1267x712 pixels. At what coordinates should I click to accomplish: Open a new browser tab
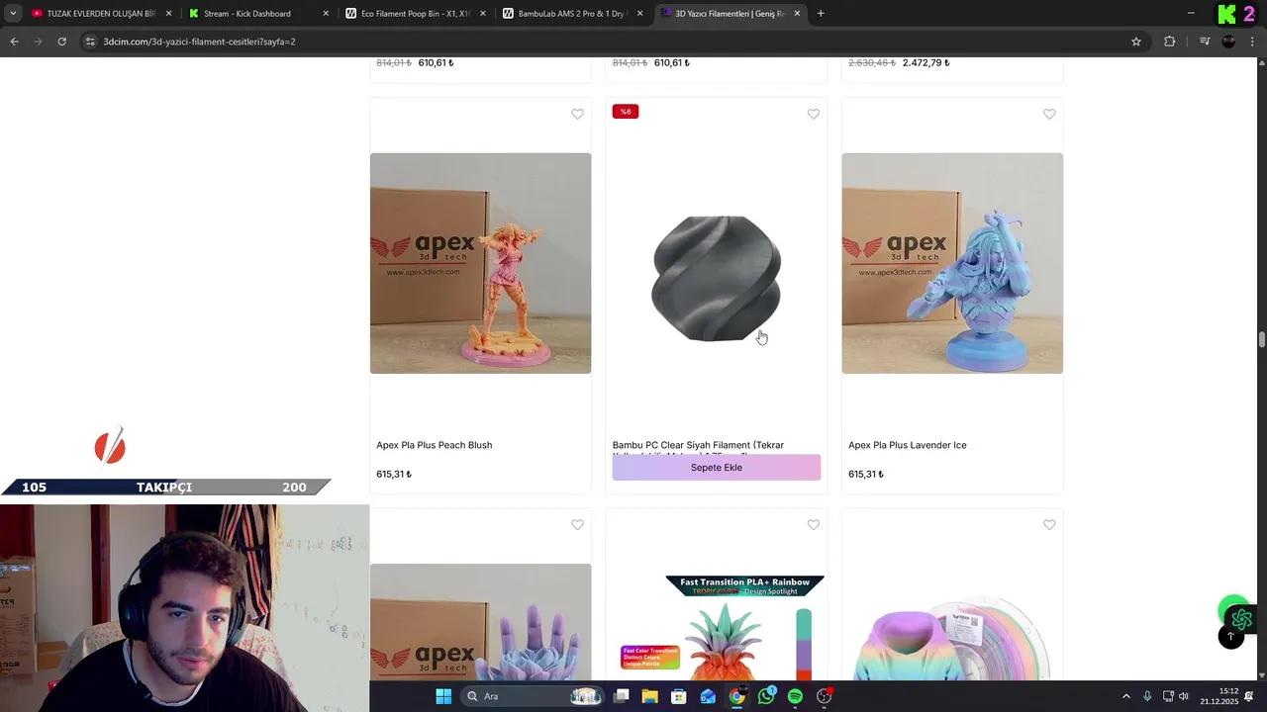click(x=821, y=14)
